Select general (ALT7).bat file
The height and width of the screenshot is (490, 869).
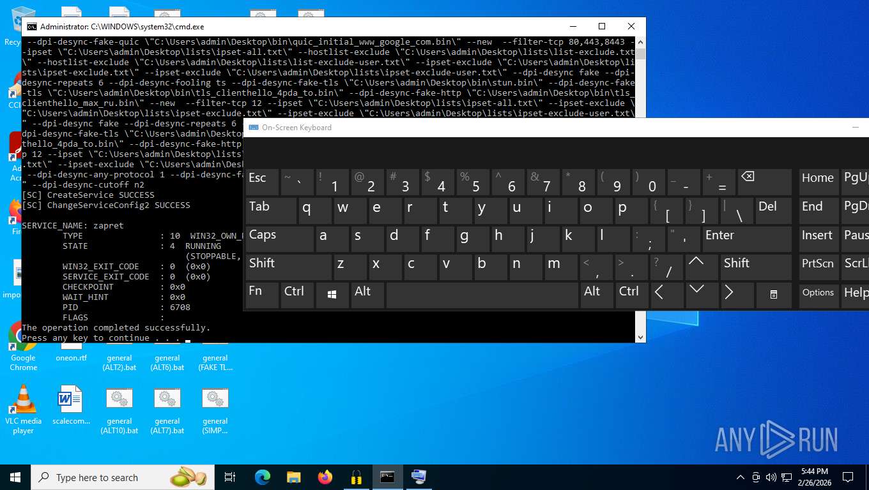[167, 410]
